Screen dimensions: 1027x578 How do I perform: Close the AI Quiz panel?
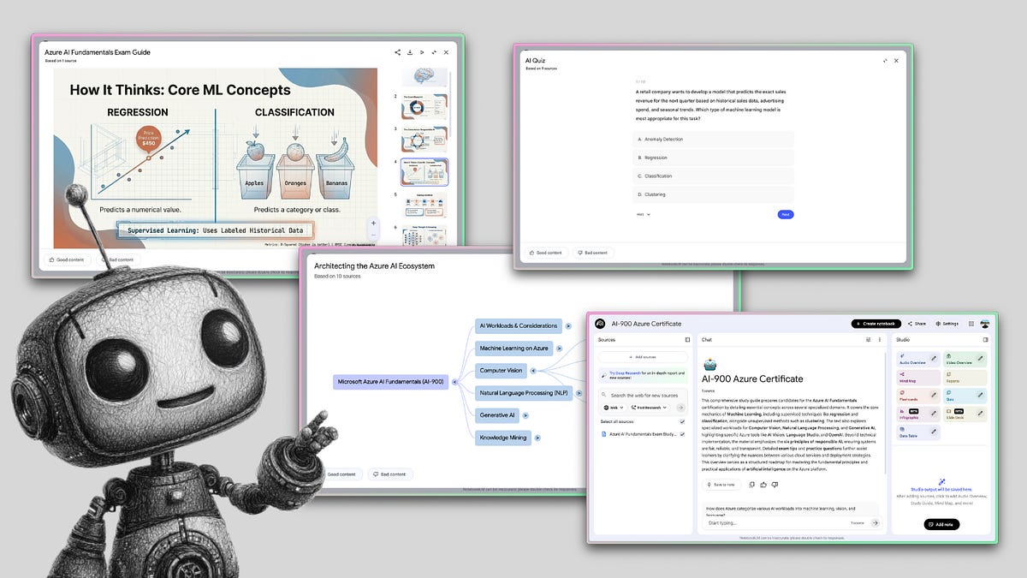(896, 61)
